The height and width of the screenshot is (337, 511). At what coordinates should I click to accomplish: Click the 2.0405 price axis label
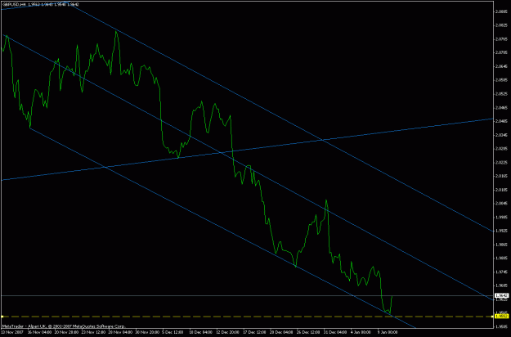pos(501,121)
